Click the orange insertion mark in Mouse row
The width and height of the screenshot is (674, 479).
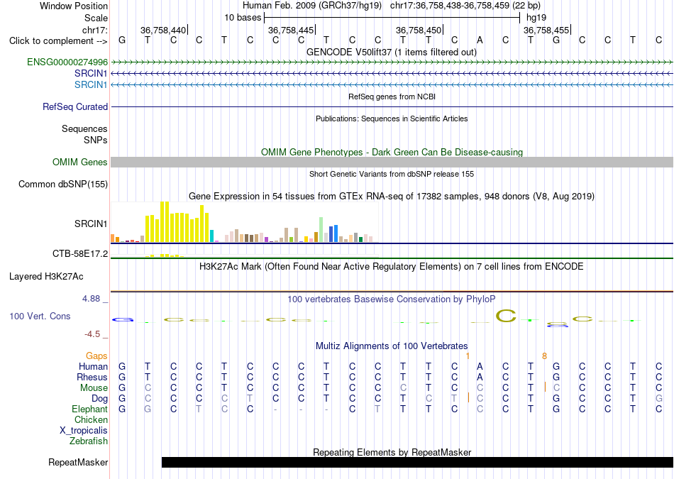pos(545,387)
